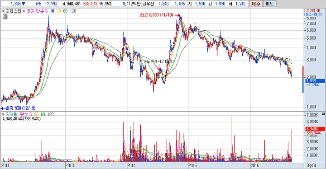Screen dimensions: 326x169
Task: Click the 5,000 price axis label
Action: tap(311, 38)
